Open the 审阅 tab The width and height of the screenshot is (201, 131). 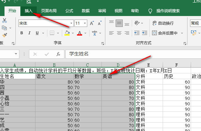(102, 11)
